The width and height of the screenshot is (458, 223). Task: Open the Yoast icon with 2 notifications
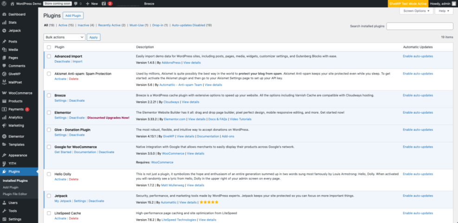[103, 4]
